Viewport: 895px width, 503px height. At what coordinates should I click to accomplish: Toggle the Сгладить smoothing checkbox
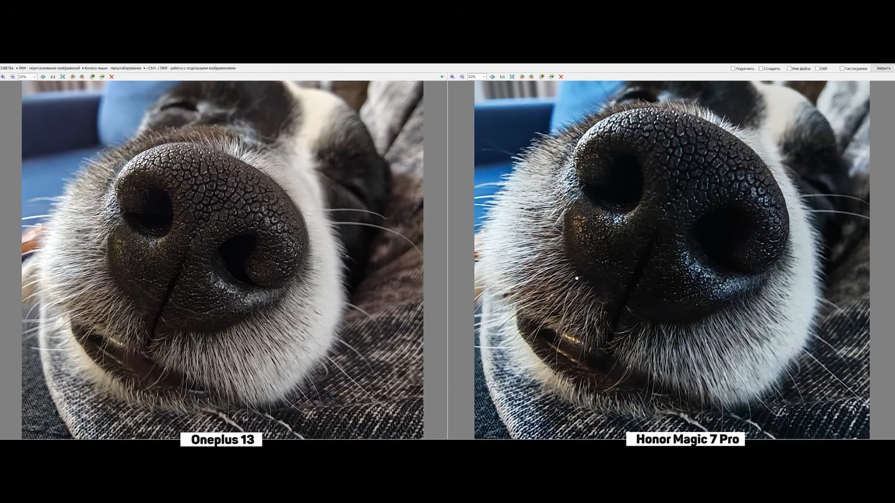click(761, 68)
